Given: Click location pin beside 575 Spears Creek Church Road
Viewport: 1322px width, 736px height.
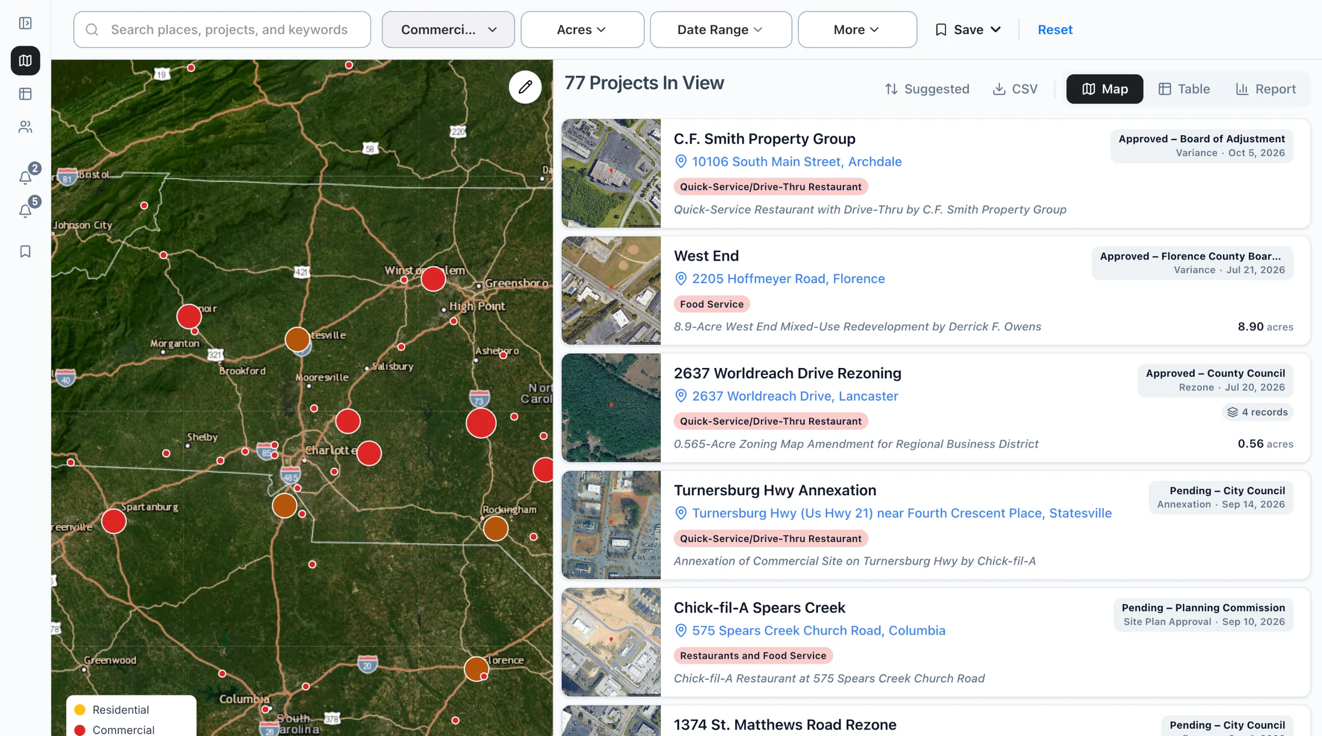Looking at the screenshot, I should (x=681, y=630).
